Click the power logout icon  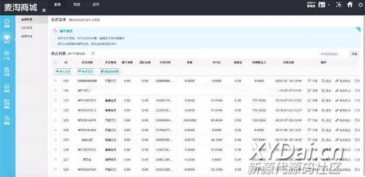pos(361,5)
